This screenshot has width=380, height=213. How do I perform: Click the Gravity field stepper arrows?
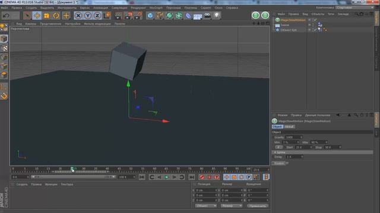[x=301, y=137]
